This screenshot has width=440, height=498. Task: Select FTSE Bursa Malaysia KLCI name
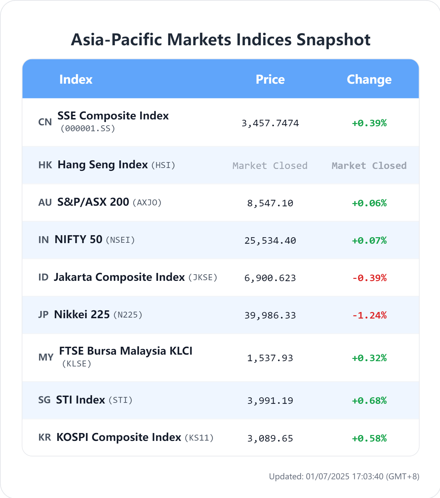pyautogui.click(x=126, y=351)
